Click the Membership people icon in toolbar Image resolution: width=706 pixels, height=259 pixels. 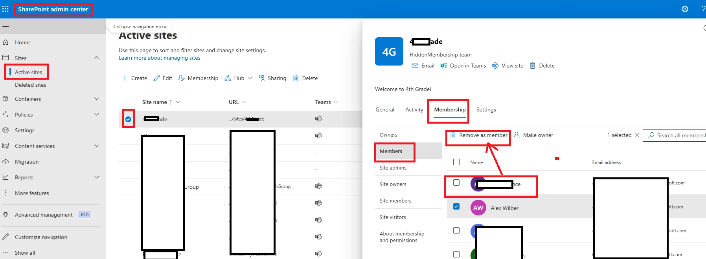(181, 78)
